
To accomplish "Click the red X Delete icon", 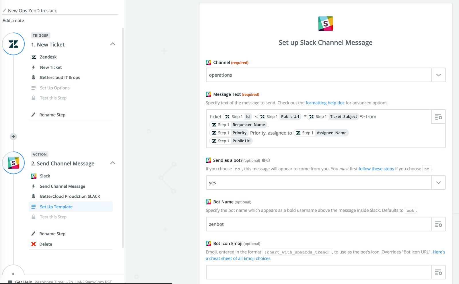I will tap(34, 244).
